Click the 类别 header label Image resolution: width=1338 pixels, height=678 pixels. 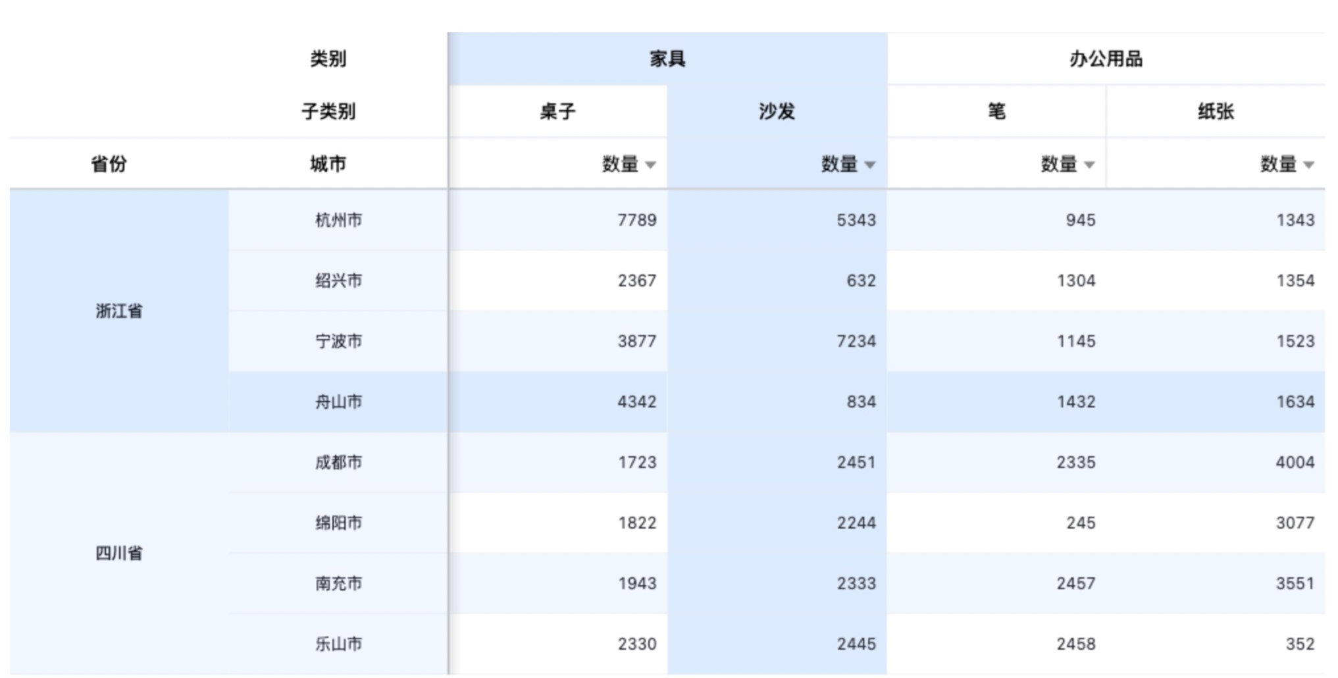point(328,59)
